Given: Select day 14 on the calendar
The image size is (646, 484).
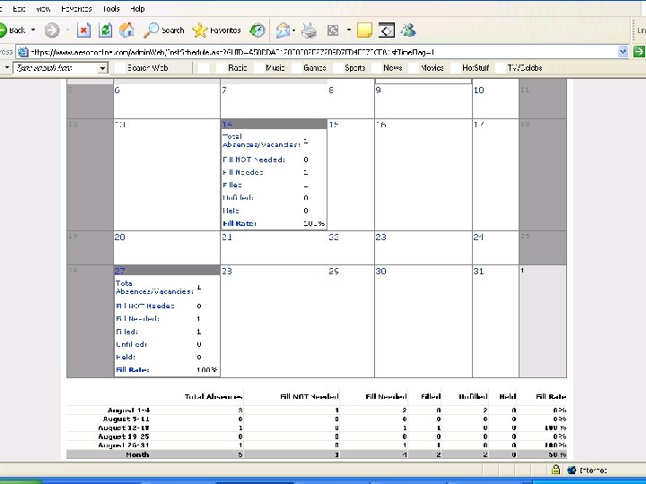Looking at the screenshot, I should [228, 124].
